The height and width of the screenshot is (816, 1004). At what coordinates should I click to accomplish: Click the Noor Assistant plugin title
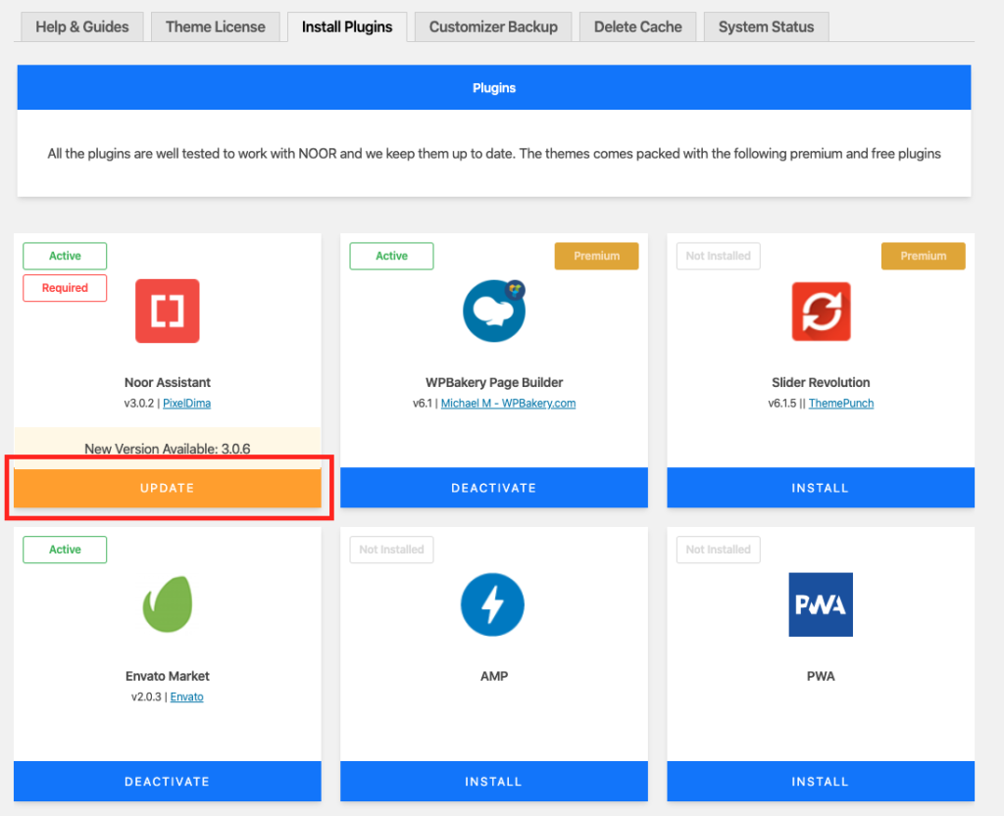pyautogui.click(x=167, y=382)
